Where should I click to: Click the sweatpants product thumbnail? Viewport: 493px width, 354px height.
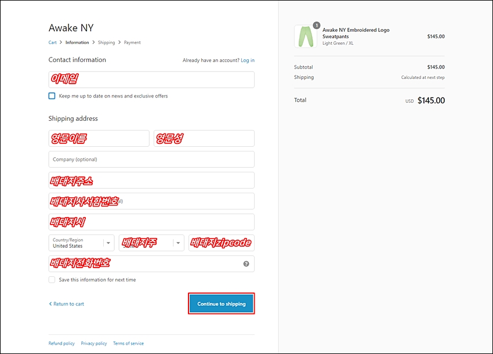tap(305, 37)
